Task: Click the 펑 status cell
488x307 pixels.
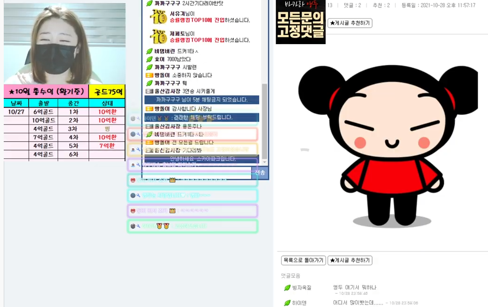Action: click(108, 129)
